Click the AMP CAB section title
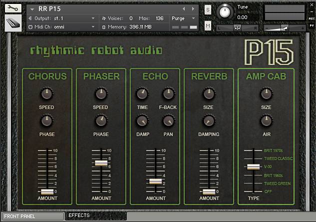316x222 pixels. pyautogui.click(x=266, y=76)
